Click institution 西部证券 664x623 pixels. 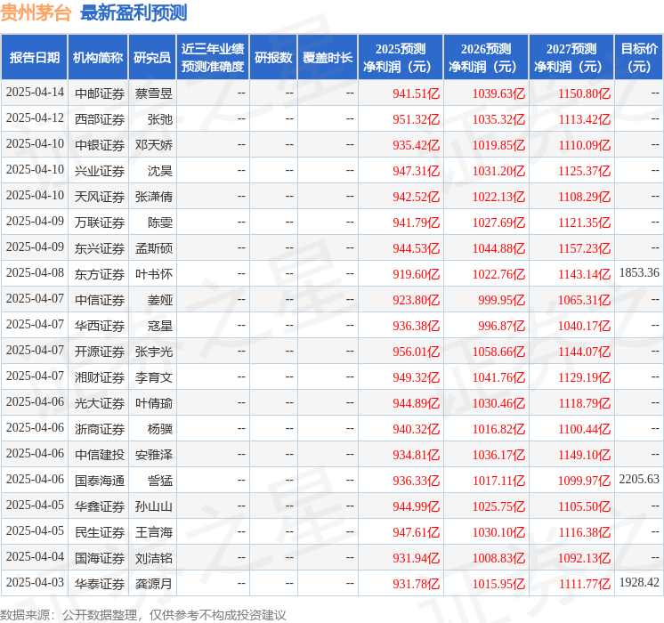click(x=100, y=119)
